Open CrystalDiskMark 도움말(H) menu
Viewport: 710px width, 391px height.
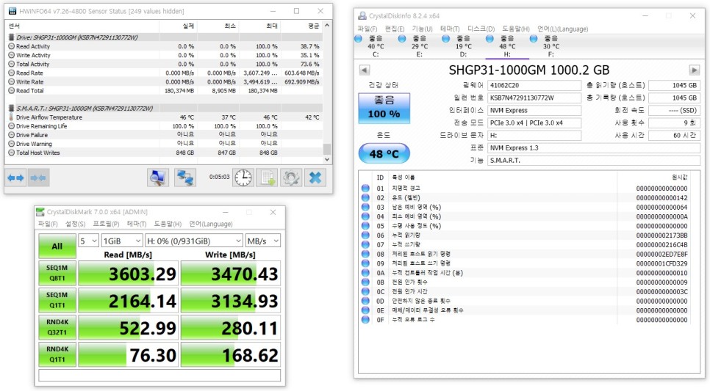tap(168, 224)
